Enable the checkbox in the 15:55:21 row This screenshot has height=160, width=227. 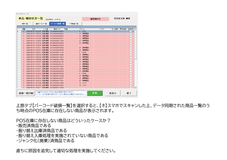point(131,52)
